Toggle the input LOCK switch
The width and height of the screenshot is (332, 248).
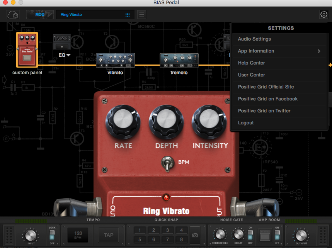point(52,235)
